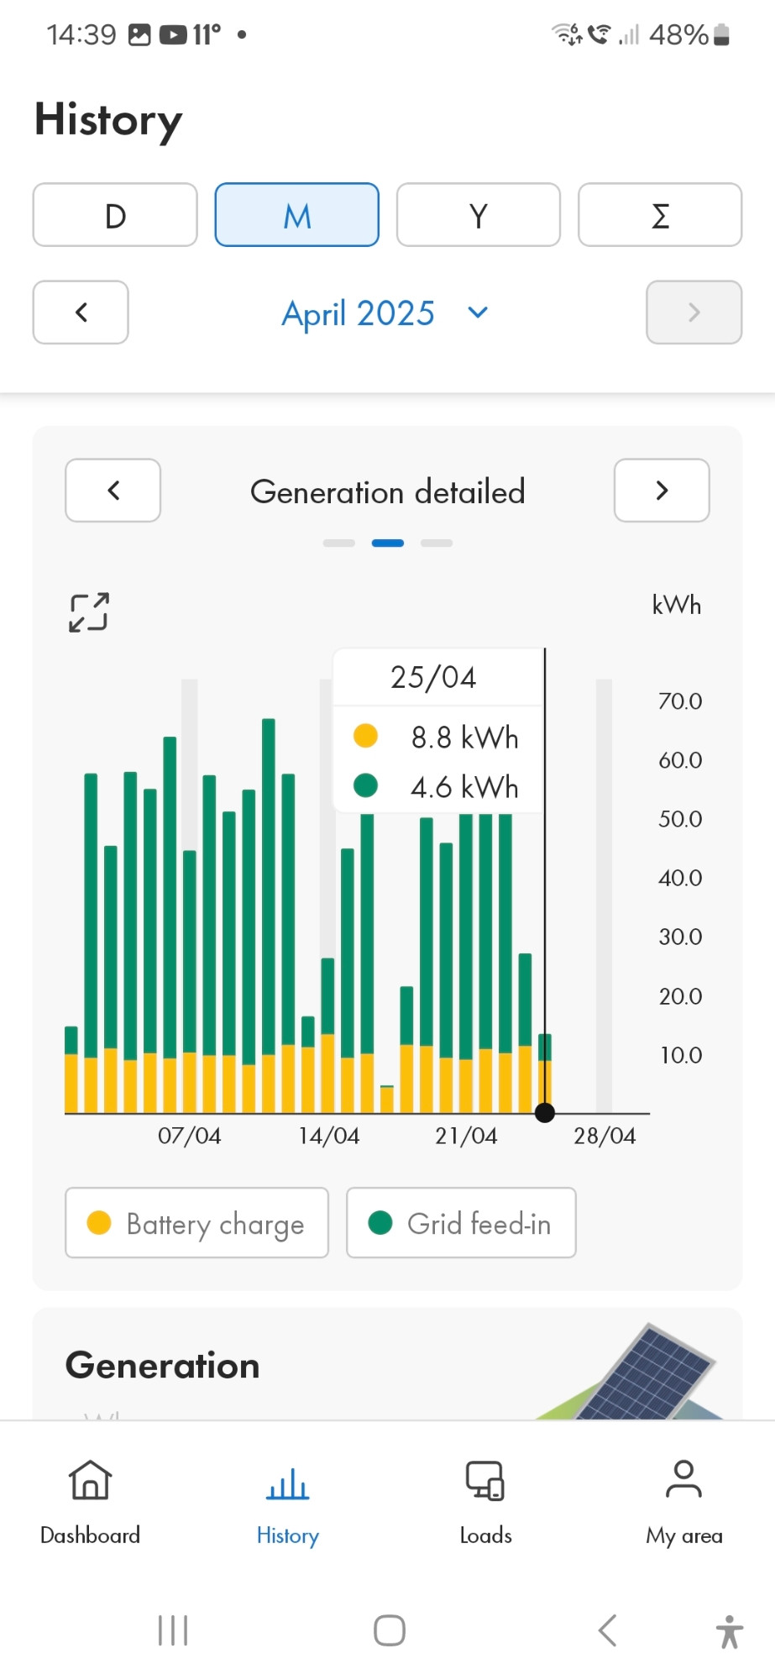The width and height of the screenshot is (775, 1680).
Task: Select third chart page indicator
Action: (437, 543)
